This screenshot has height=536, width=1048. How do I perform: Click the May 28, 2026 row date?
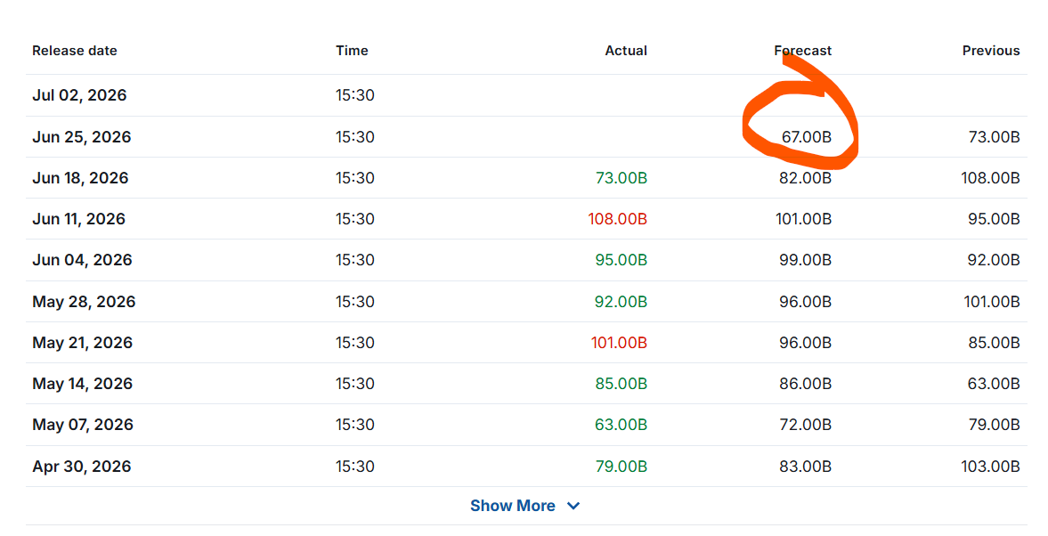coord(84,302)
